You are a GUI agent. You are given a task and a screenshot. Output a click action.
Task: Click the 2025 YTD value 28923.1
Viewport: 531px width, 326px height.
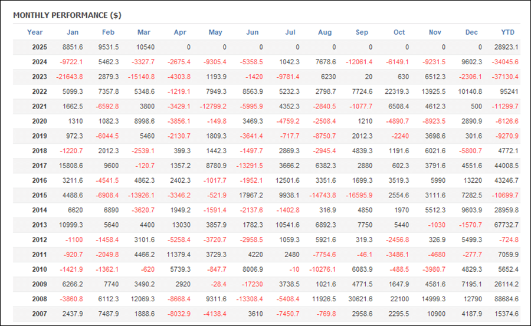click(506, 47)
